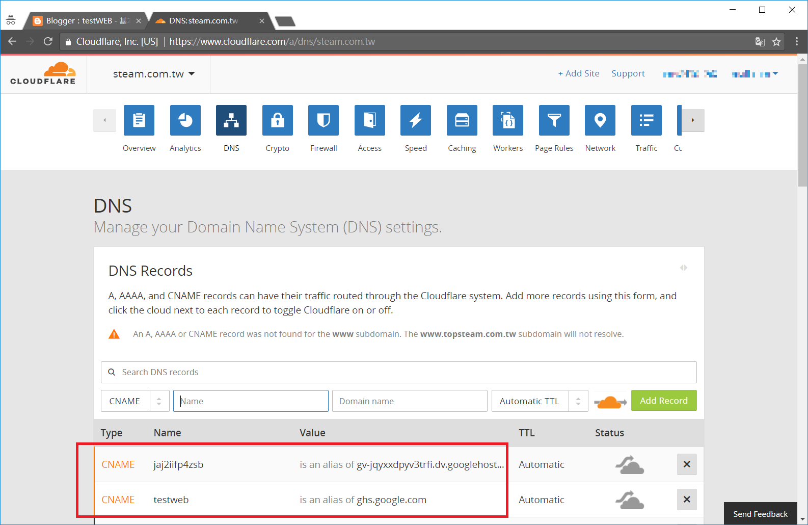Open the Support link
808x525 pixels.
pyautogui.click(x=628, y=73)
